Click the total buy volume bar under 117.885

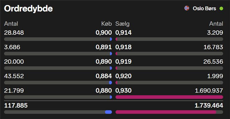pyautogui.click(x=58, y=112)
